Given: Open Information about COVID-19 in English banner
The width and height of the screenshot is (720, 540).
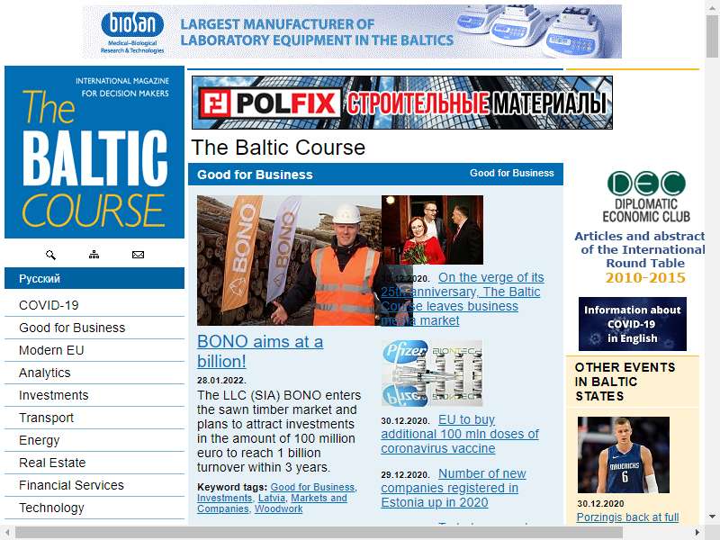Looking at the screenshot, I should coord(633,324).
